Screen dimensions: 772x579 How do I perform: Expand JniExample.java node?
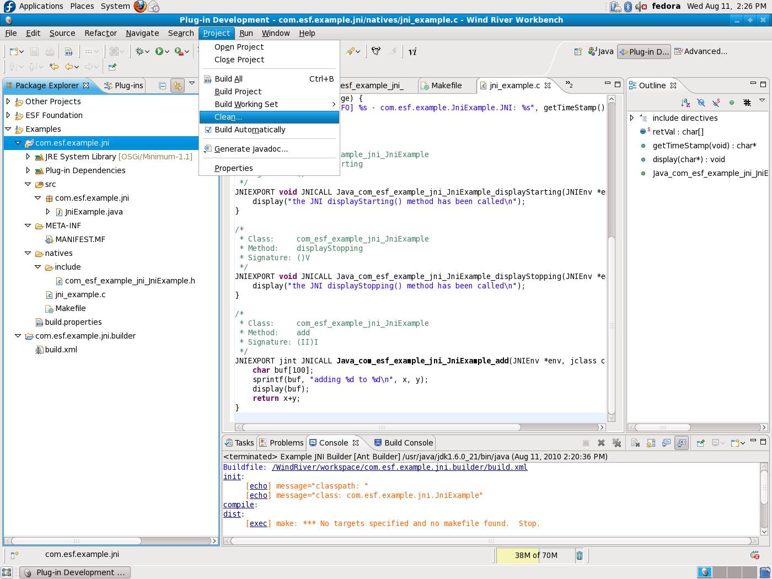pos(48,212)
